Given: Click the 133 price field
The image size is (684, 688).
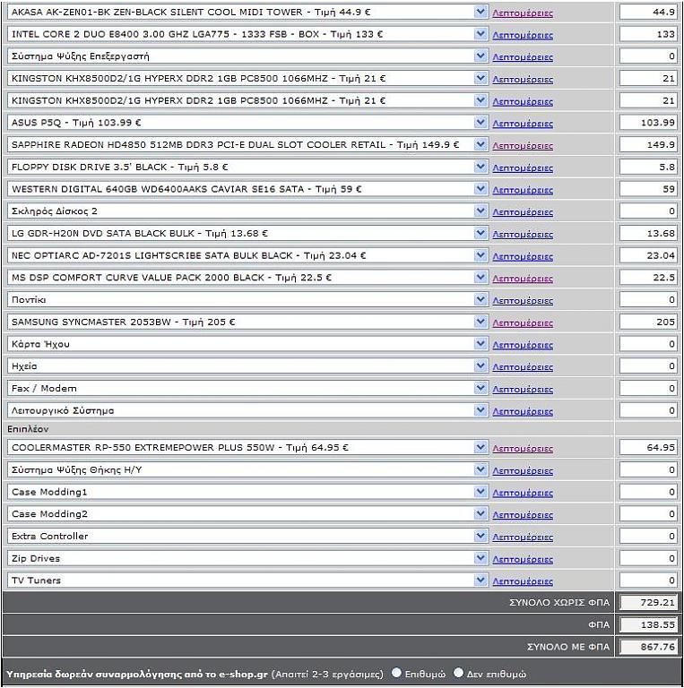Looking at the screenshot, I should pos(648,34).
